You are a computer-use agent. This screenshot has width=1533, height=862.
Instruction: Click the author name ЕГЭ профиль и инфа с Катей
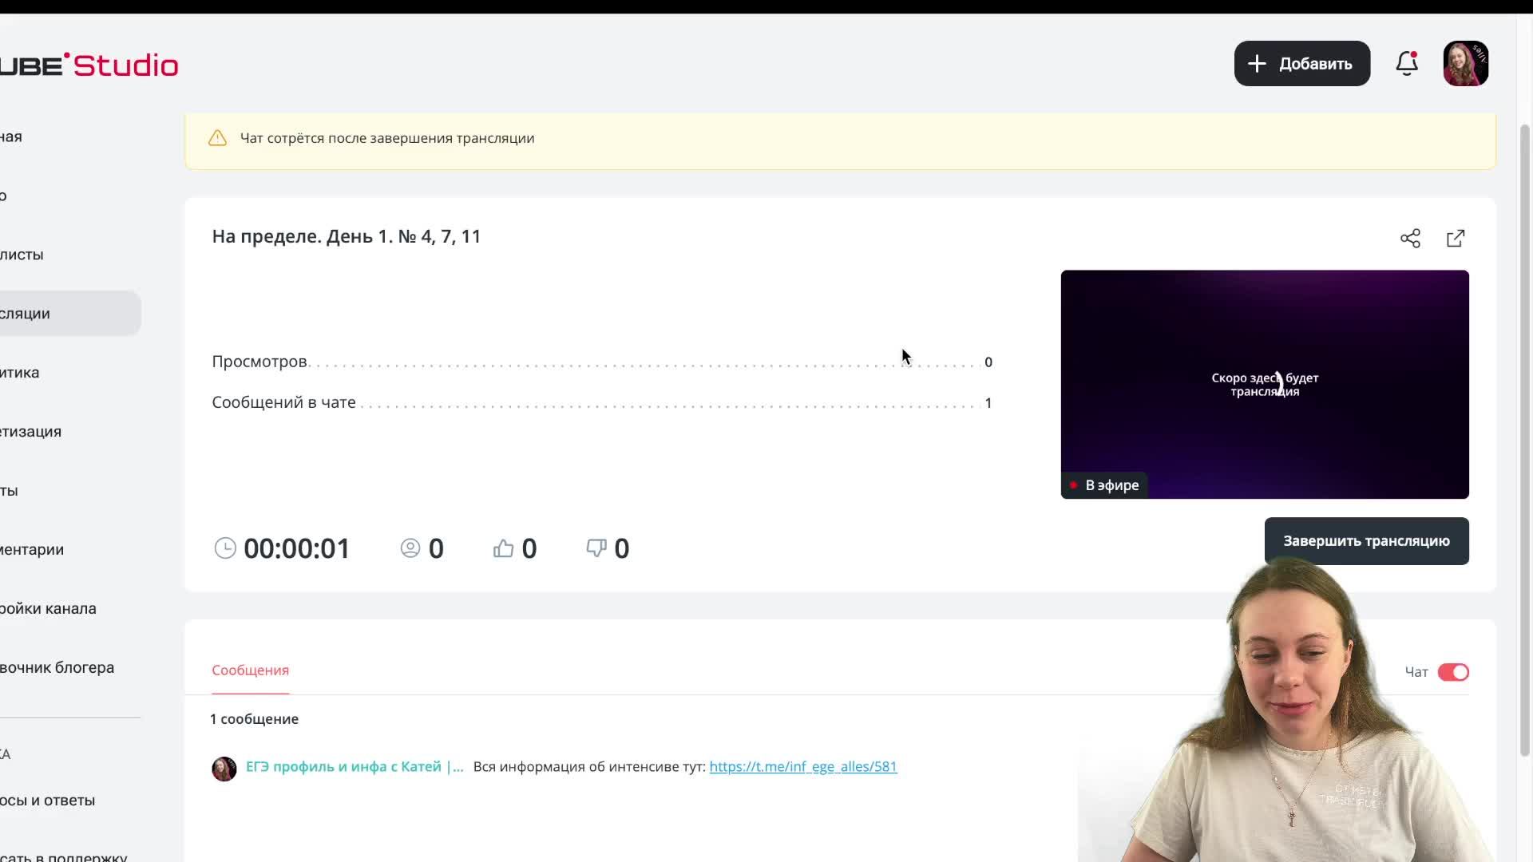coord(355,766)
